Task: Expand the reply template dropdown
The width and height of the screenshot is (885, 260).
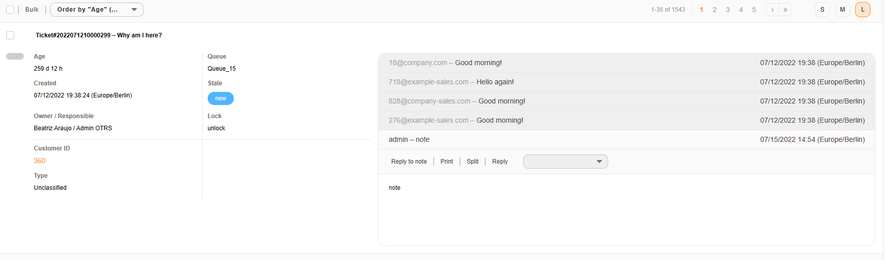Action: tap(565, 162)
